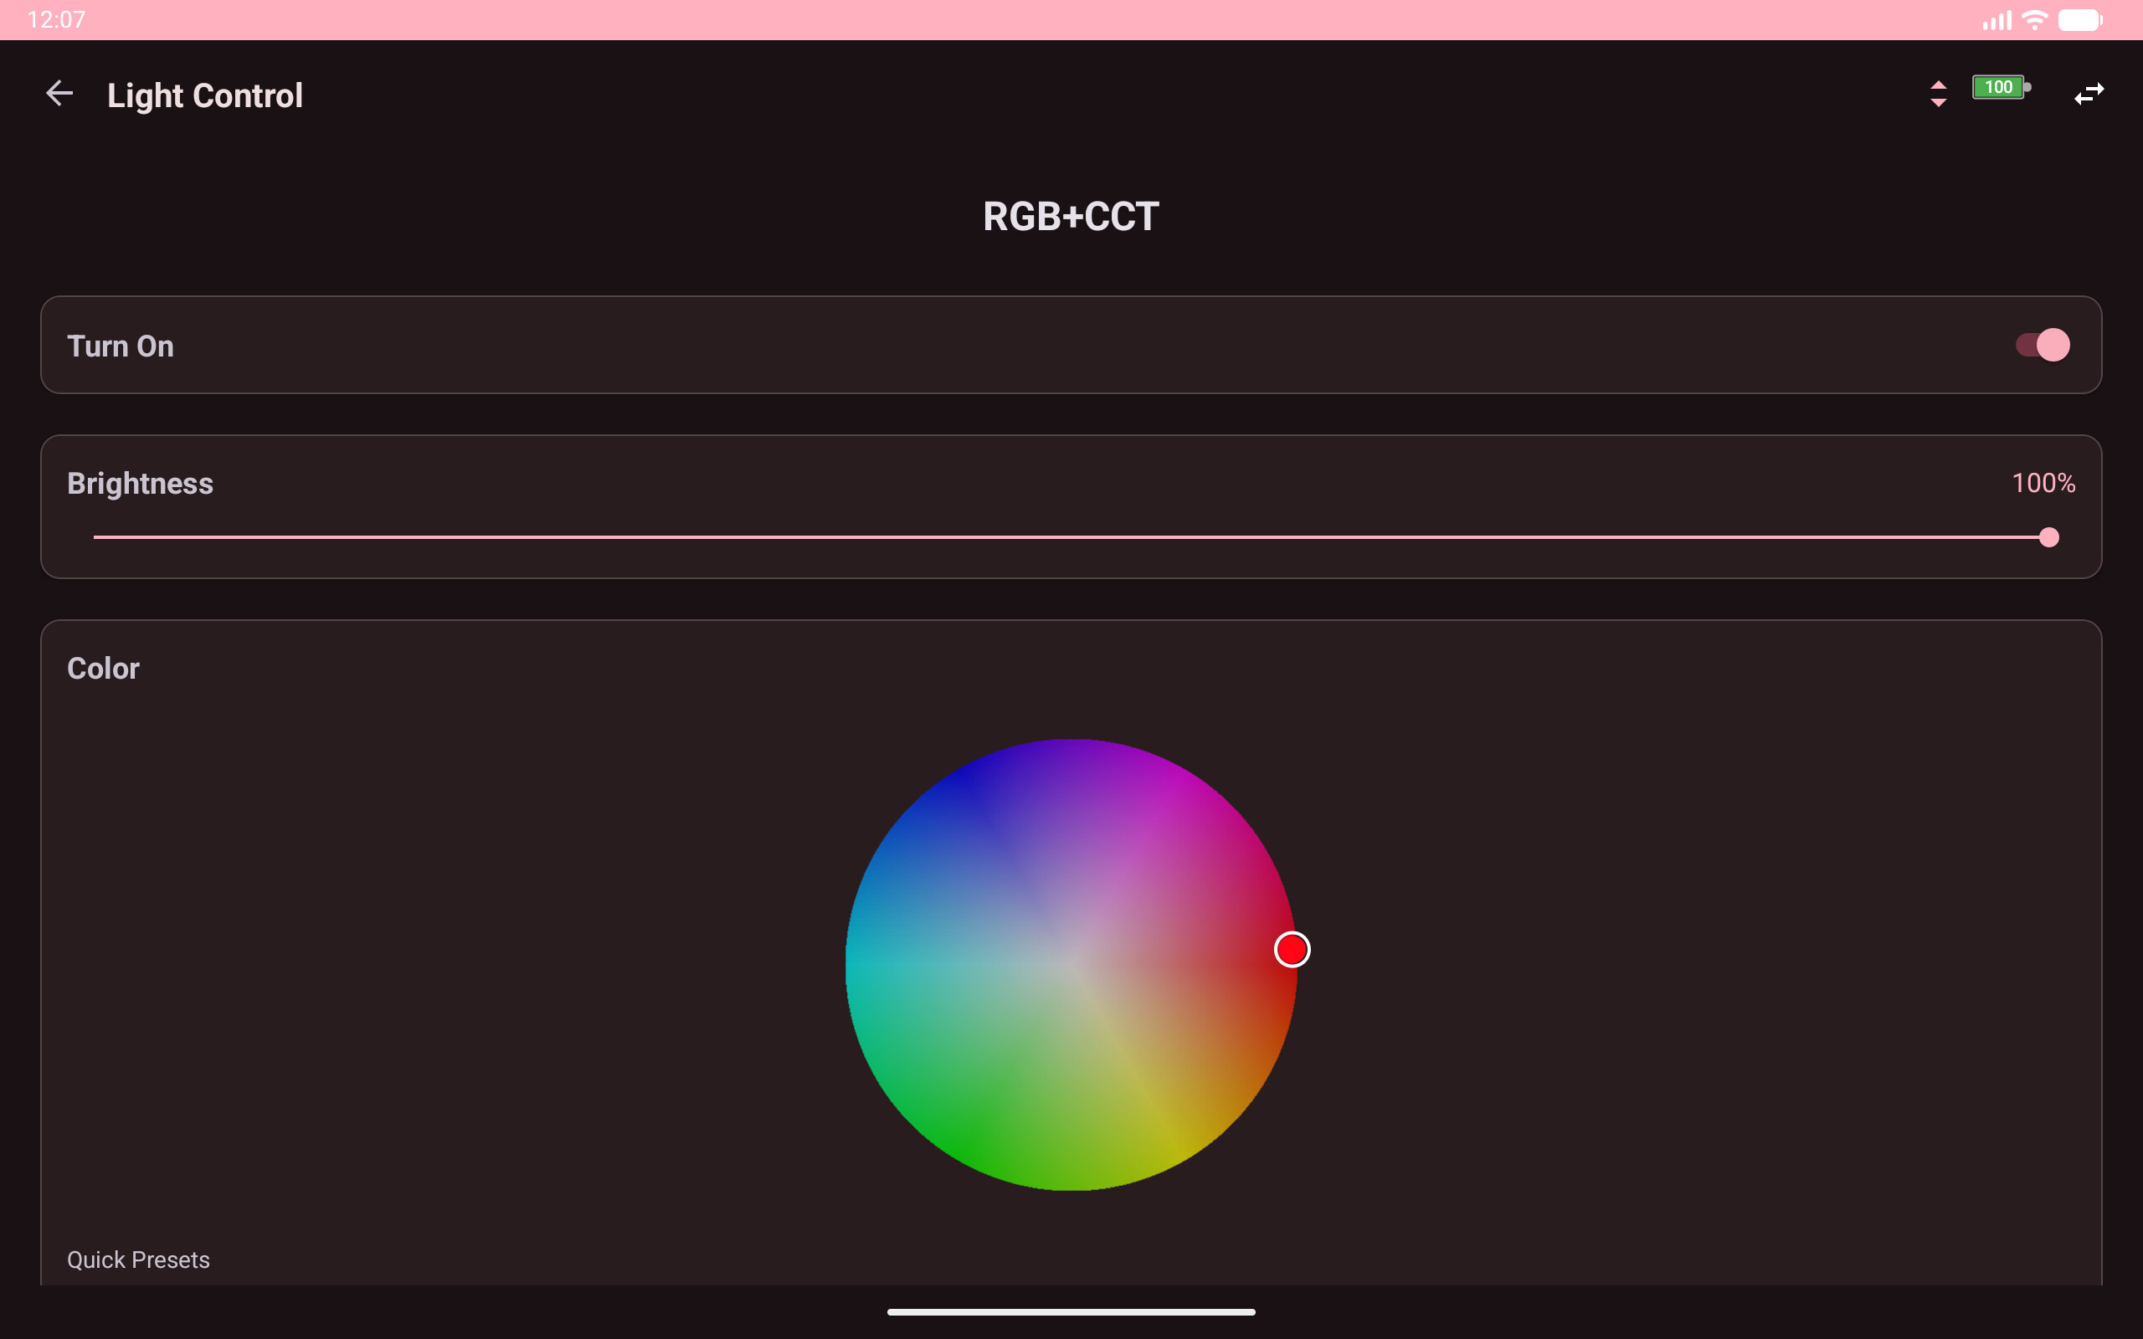Viewport: 2143px width, 1339px height.
Task: Go back using the arrow icon
Action: tap(59, 93)
